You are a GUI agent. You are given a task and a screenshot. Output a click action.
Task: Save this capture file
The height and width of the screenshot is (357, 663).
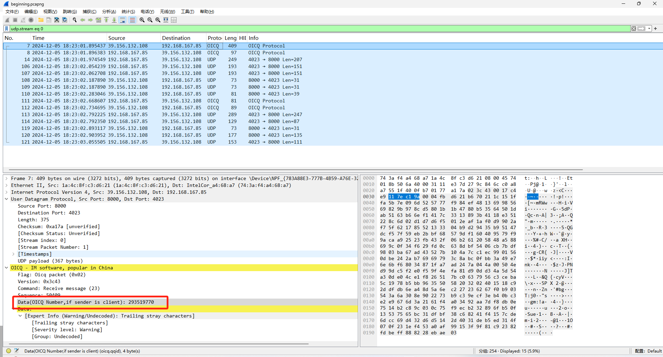click(49, 20)
